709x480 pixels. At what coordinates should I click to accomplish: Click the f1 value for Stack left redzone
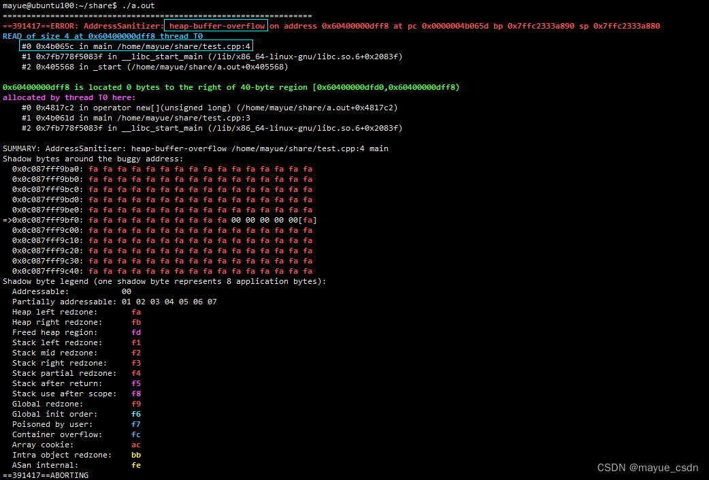click(x=136, y=343)
